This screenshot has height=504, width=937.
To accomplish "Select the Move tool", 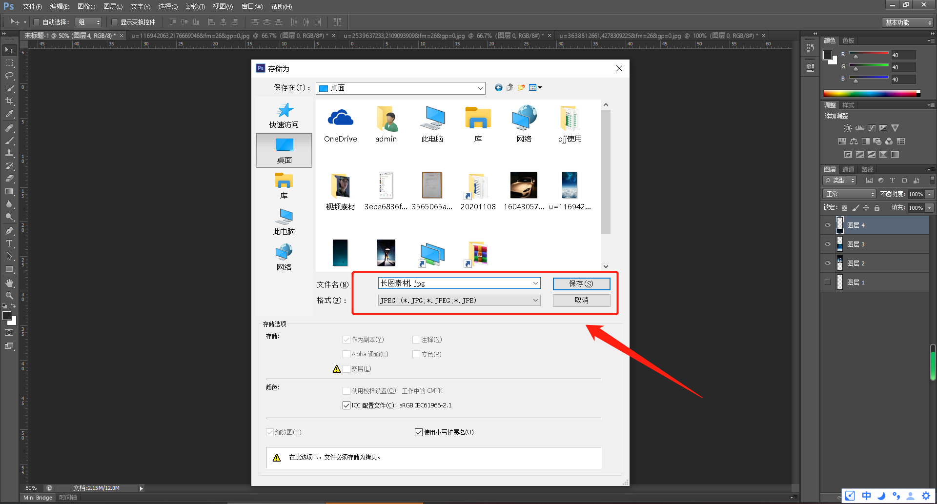I will pyautogui.click(x=9, y=50).
